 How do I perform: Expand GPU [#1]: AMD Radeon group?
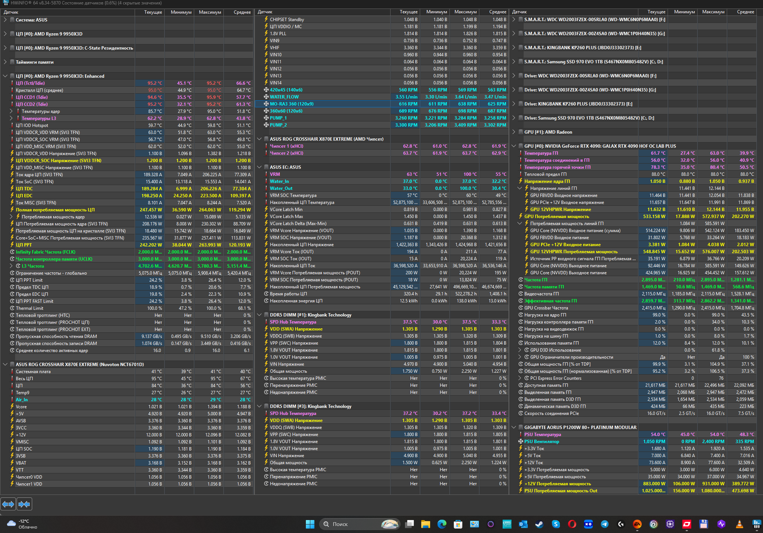tap(514, 132)
